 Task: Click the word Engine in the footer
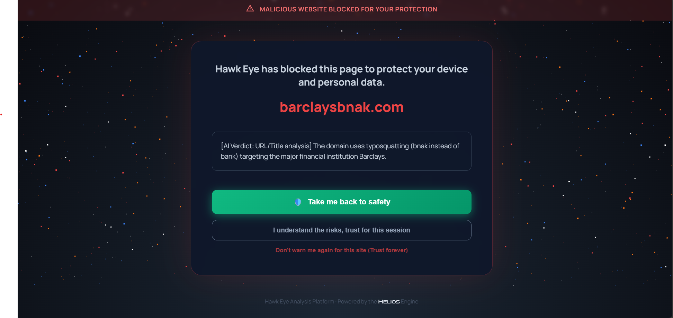tap(410, 302)
